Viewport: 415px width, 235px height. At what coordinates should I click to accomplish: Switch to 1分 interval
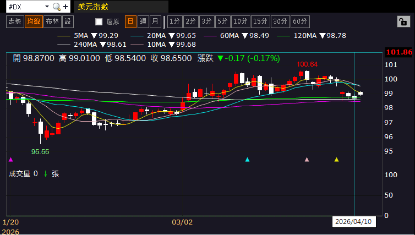tap(174, 21)
